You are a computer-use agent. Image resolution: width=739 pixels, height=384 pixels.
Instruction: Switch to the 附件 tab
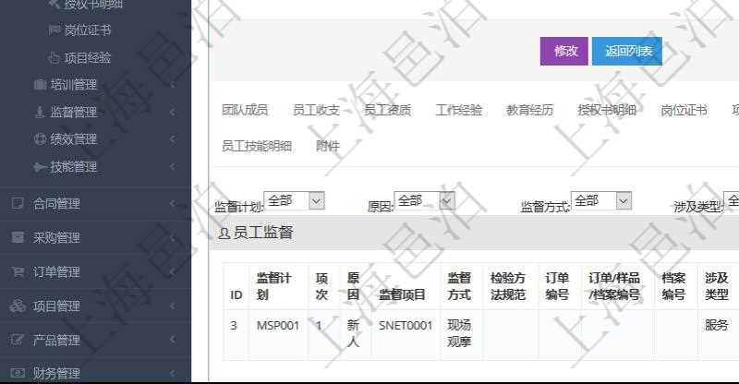pos(328,146)
